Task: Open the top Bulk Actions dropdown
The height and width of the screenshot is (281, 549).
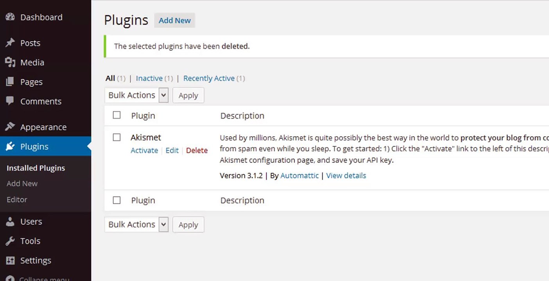Action: [136, 95]
